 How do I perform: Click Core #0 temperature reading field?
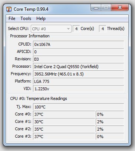coord(64,114)
